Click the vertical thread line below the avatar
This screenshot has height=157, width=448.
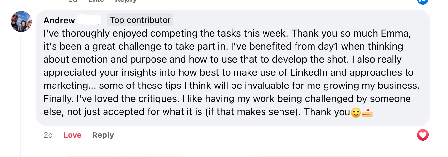point(21,98)
